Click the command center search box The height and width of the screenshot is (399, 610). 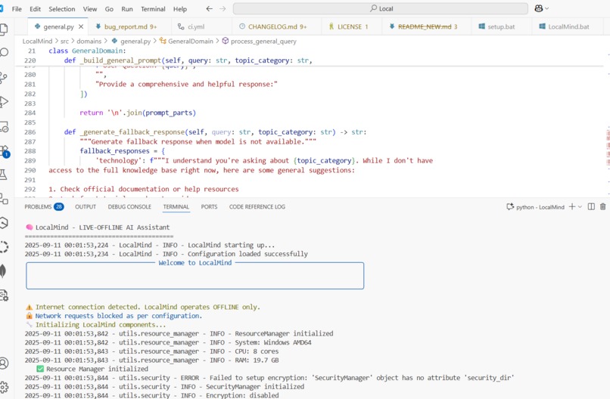381,8
